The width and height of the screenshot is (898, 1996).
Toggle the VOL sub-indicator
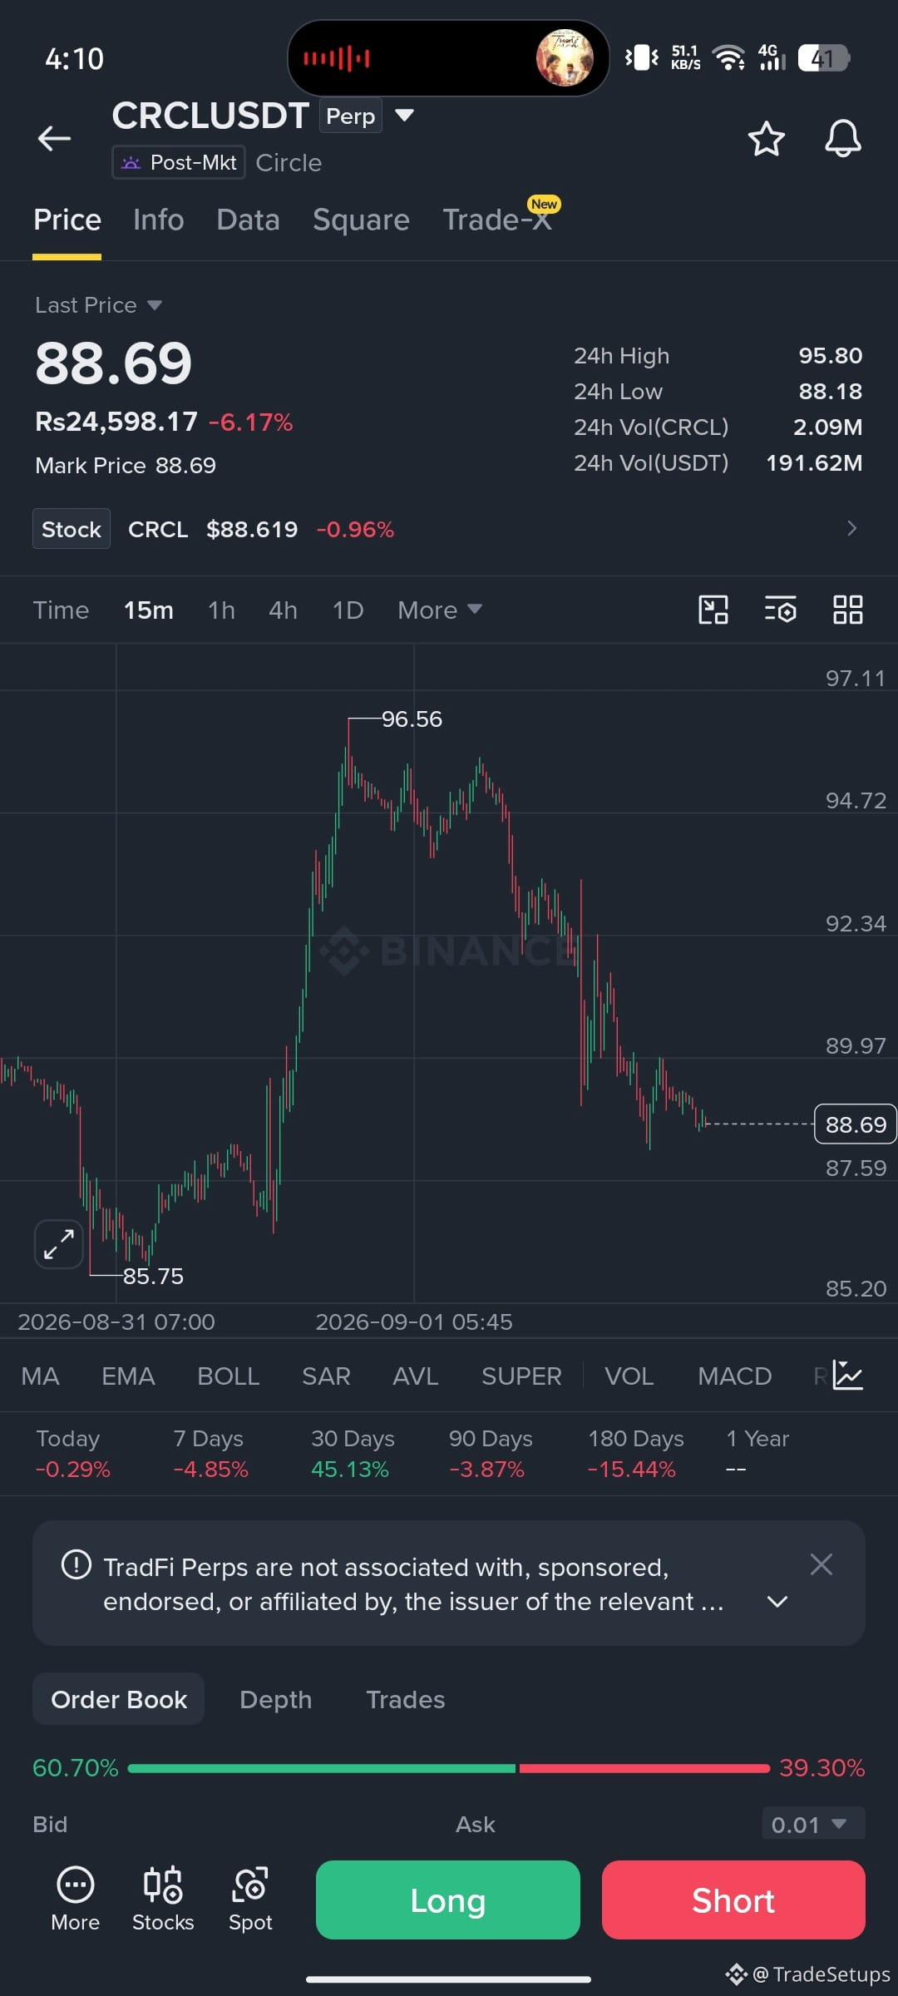(629, 1376)
